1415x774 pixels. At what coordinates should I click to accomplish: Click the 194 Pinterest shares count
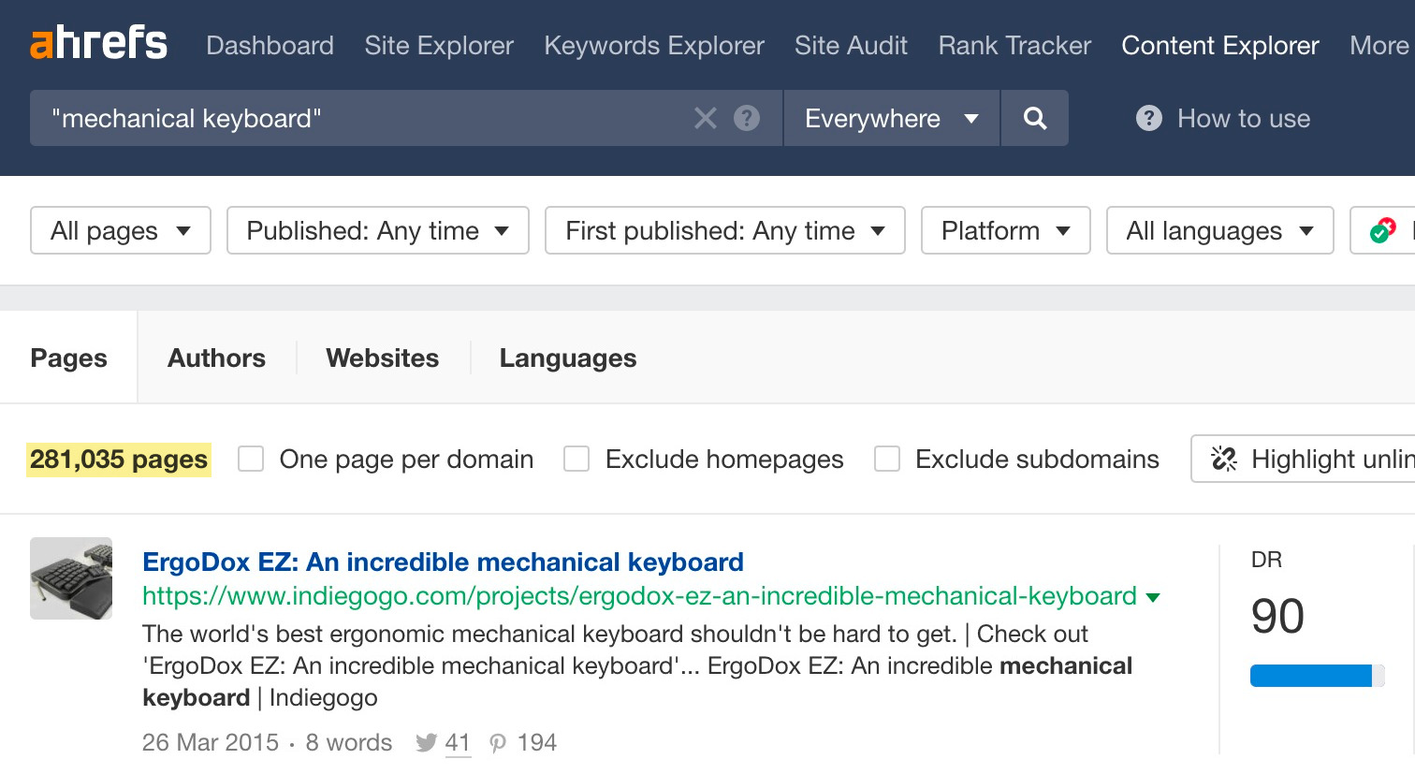[537, 743]
